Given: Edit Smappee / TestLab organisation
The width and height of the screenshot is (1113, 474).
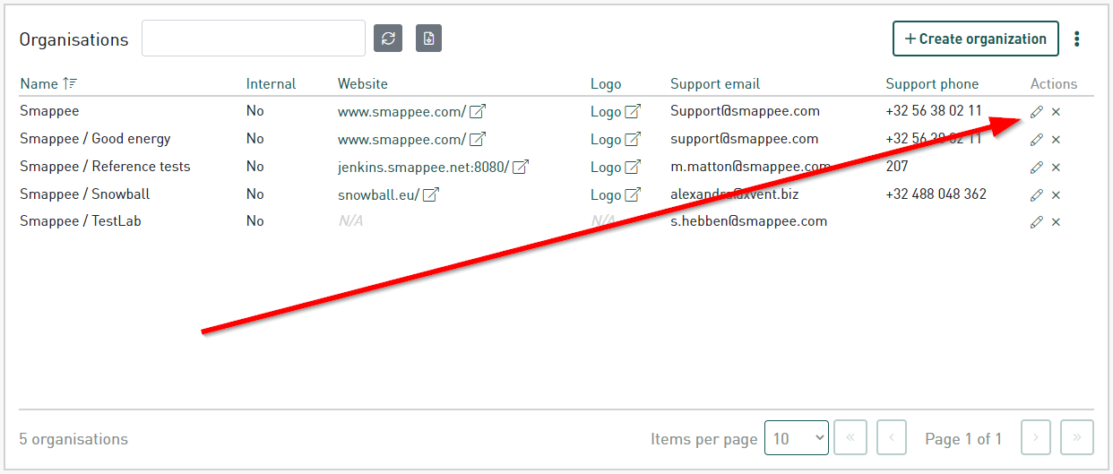Looking at the screenshot, I should coord(1037,222).
